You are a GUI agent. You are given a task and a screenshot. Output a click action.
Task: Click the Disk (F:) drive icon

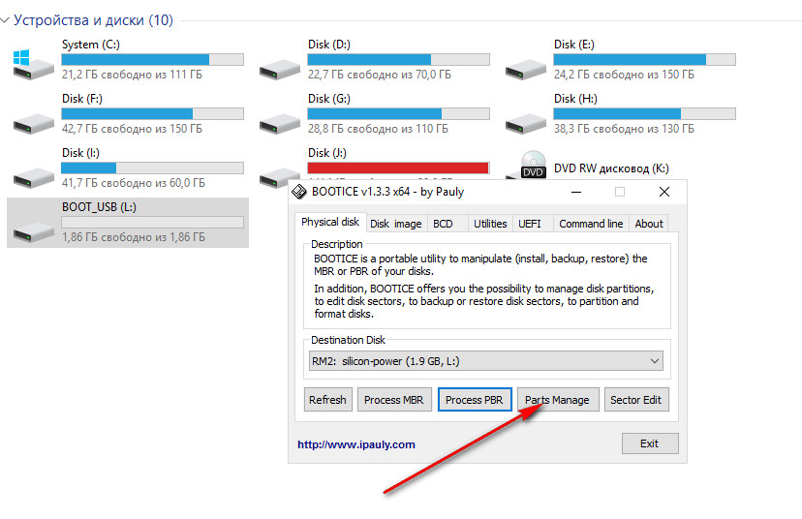33,121
